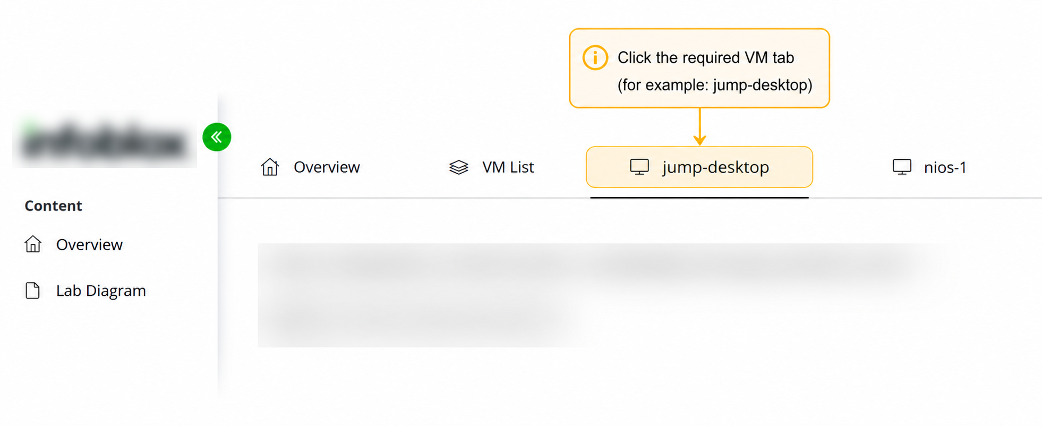Click the layers icon beside VM List

458,167
